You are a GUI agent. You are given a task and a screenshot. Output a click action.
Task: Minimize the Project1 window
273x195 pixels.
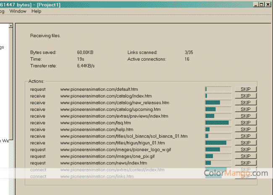click(256, 4)
